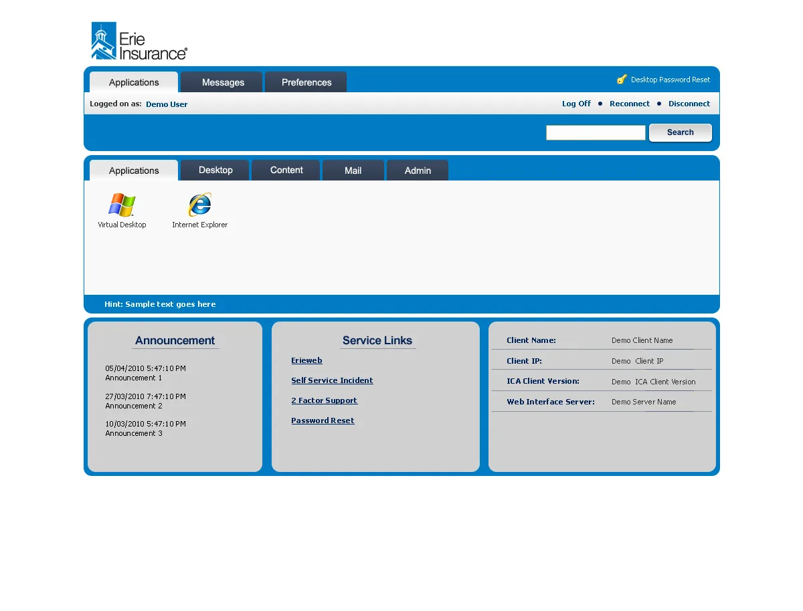
Task: Open the Admin tab
Action: click(418, 170)
